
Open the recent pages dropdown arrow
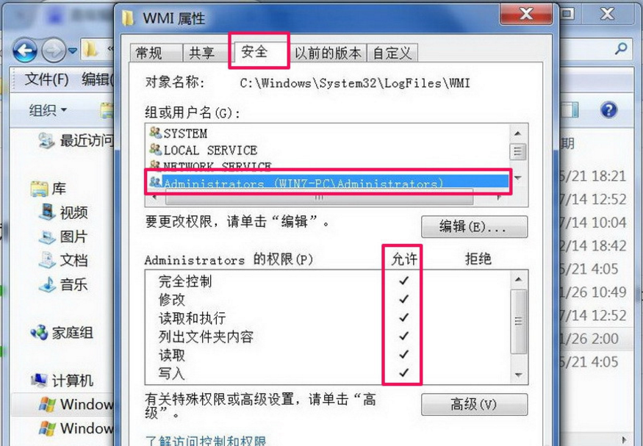click(x=73, y=51)
